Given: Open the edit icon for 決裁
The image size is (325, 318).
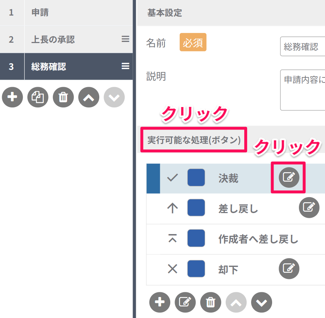Looking at the screenshot, I should 289,177.
